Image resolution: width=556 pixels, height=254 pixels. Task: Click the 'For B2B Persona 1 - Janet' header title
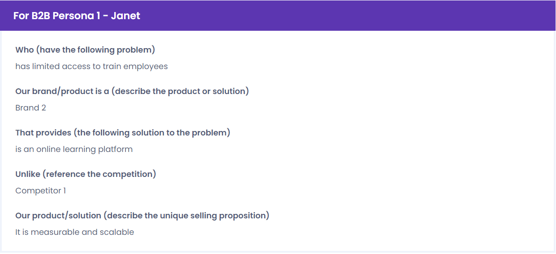[77, 16]
